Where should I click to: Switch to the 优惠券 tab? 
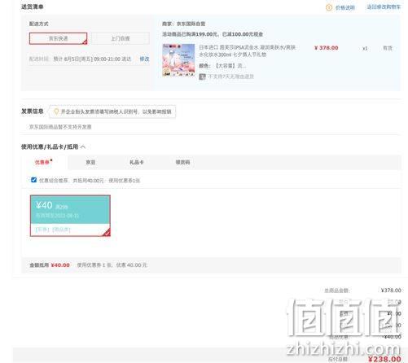43,162
